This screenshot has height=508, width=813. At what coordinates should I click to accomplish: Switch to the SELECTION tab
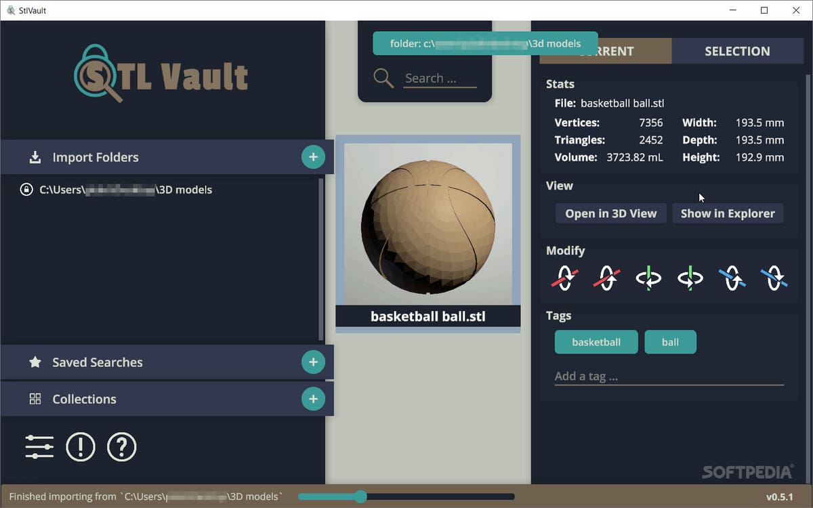(x=737, y=51)
